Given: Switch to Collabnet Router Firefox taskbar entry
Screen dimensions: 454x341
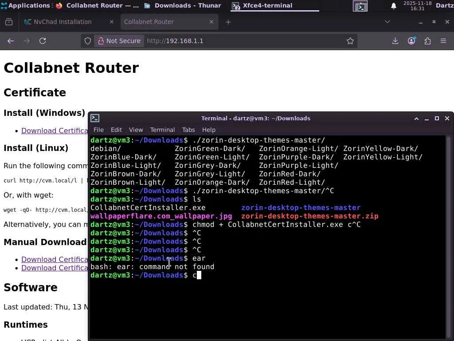Looking at the screenshot, I should [x=97, y=5].
